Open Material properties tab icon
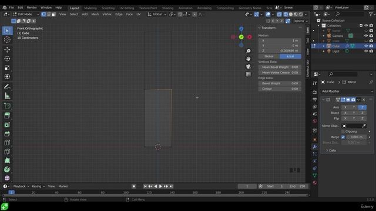This screenshot has width=376, height=211. pos(315,182)
